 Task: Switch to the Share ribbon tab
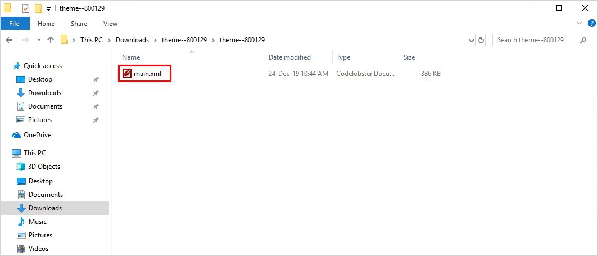(x=79, y=24)
